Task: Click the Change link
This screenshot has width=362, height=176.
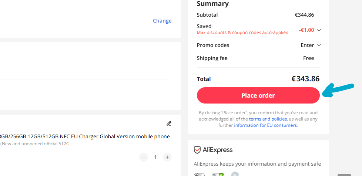Action: click(x=162, y=21)
